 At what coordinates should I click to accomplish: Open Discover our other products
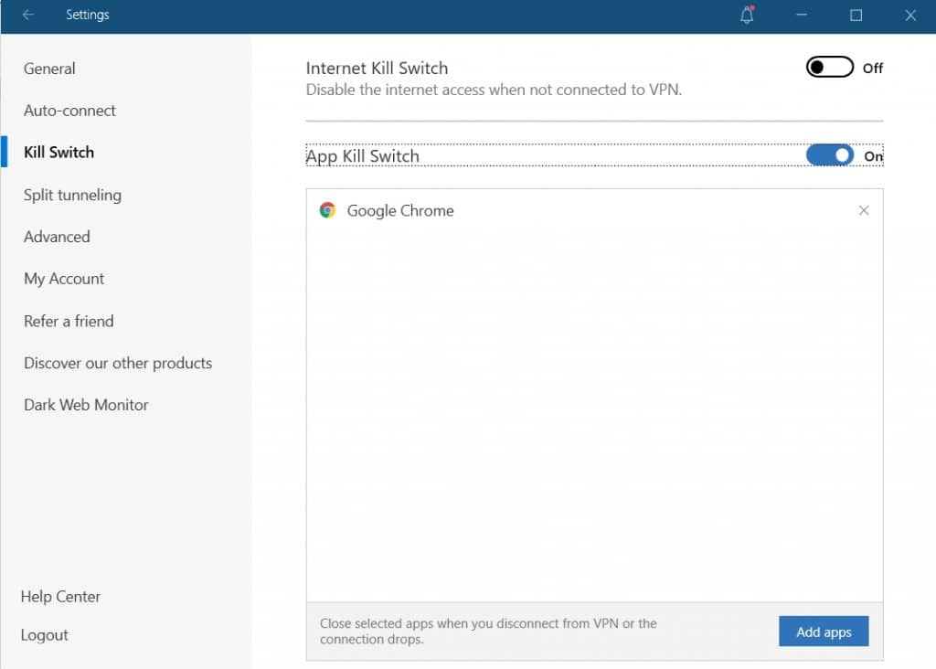[118, 363]
